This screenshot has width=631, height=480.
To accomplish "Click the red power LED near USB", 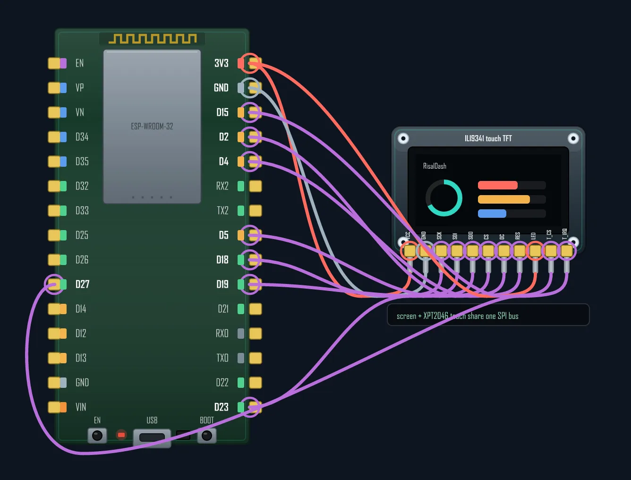I will tap(121, 435).
